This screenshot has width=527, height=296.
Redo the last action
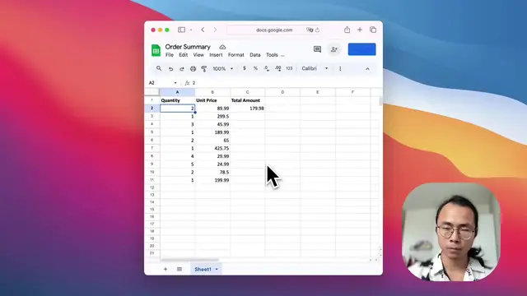click(181, 69)
